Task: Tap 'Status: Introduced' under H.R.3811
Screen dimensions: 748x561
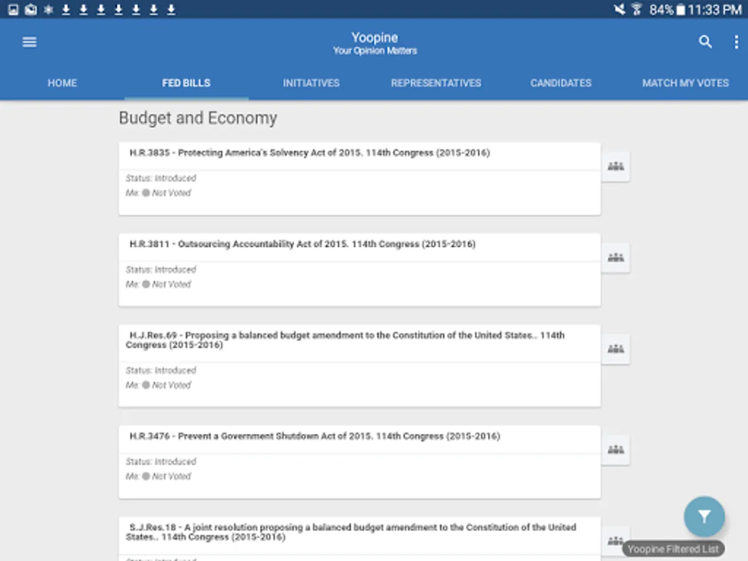Action: (x=161, y=270)
